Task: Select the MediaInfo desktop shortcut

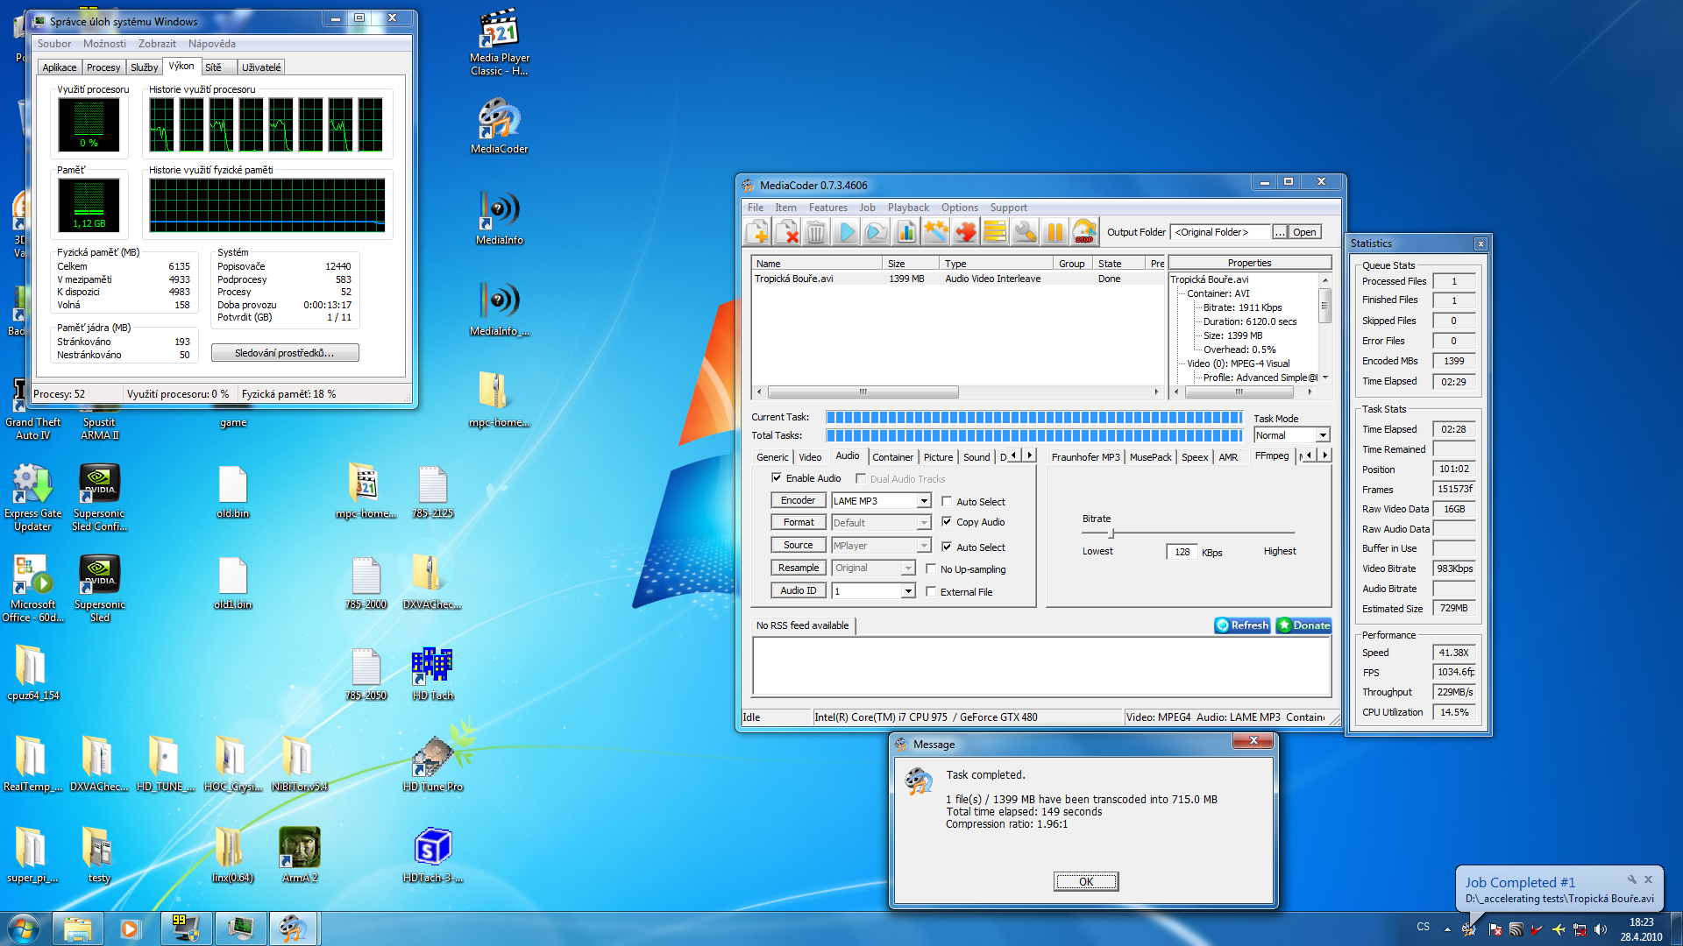Action: (500, 217)
